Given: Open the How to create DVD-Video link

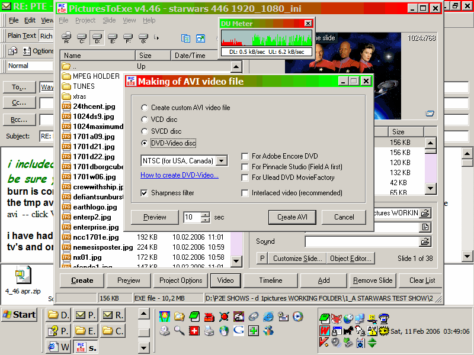Looking at the screenshot, I should (x=179, y=175).
